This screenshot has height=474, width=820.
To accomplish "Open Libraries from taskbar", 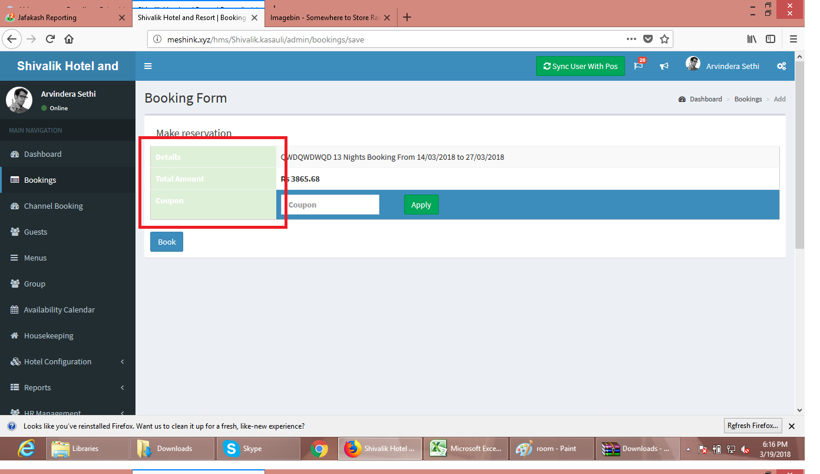I will pos(88,449).
